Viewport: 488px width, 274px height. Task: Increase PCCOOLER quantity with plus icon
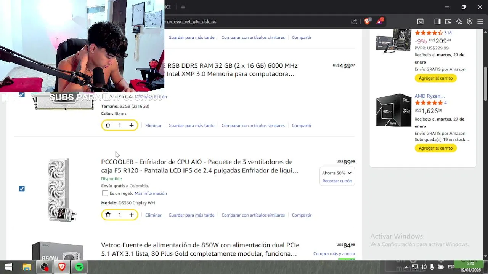tap(132, 215)
